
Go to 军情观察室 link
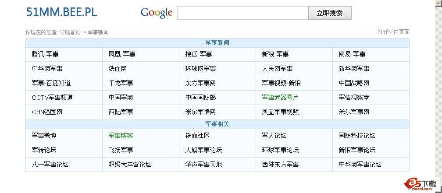tap(354, 98)
